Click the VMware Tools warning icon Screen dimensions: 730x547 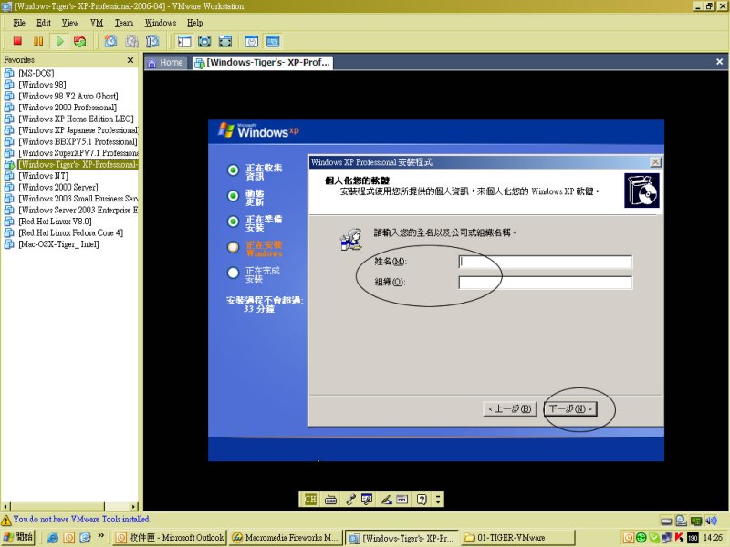(6, 520)
